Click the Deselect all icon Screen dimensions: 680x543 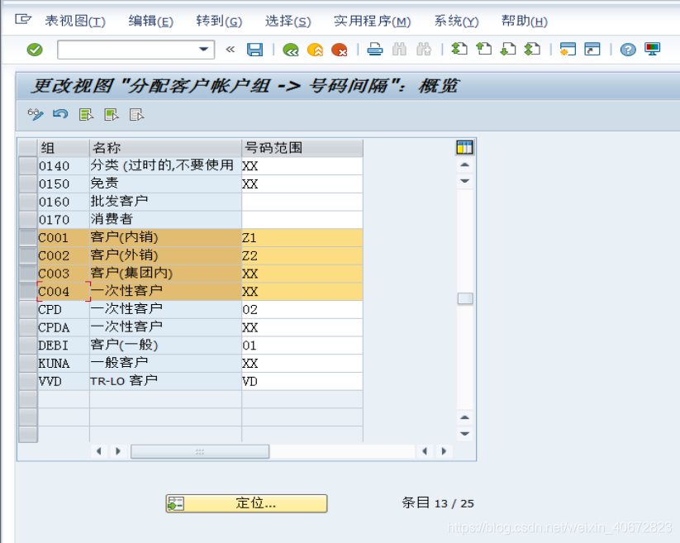pyautogui.click(x=136, y=115)
